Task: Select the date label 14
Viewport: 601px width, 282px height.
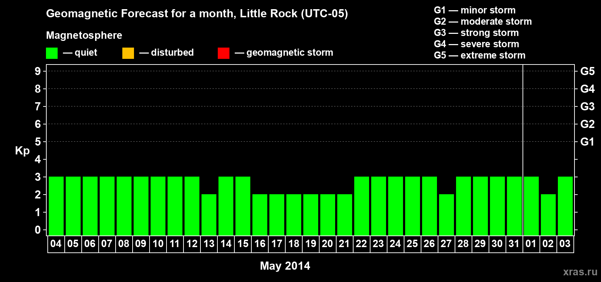Action: click(226, 244)
